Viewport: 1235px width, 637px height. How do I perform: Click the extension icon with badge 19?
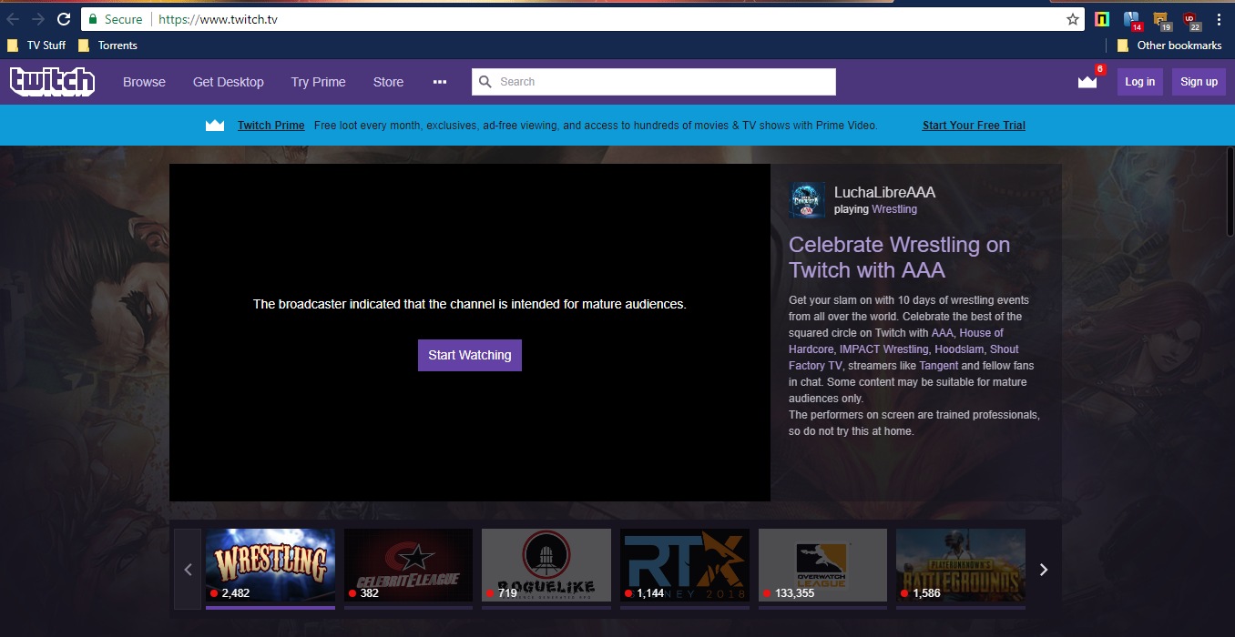point(1161,19)
